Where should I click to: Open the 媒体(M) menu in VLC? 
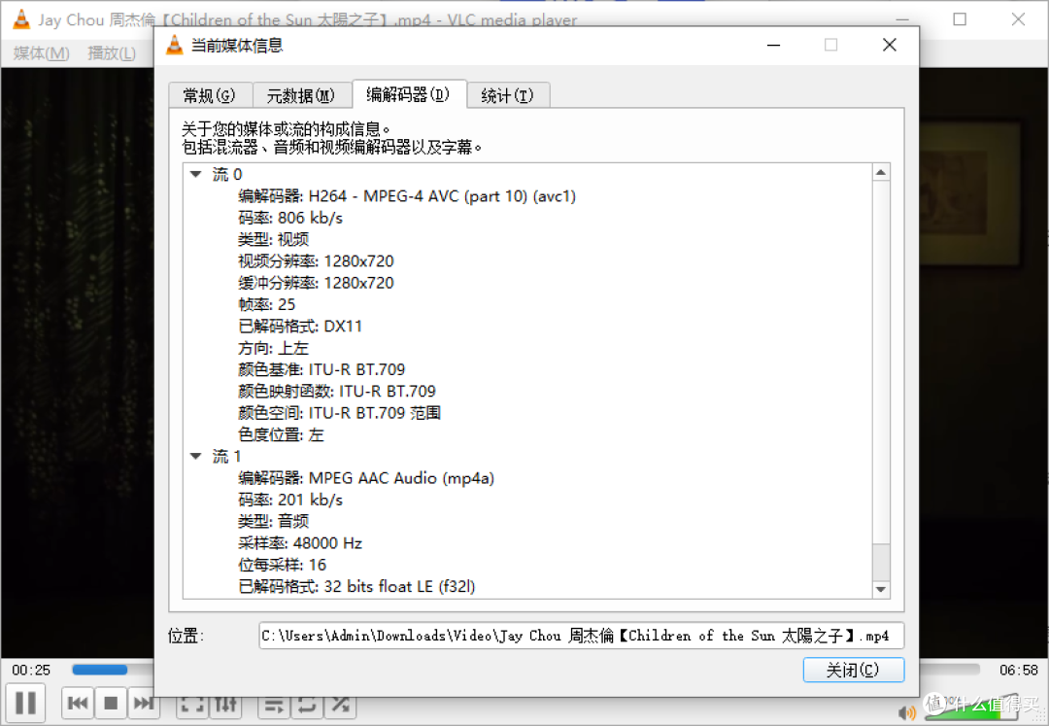tap(42, 52)
